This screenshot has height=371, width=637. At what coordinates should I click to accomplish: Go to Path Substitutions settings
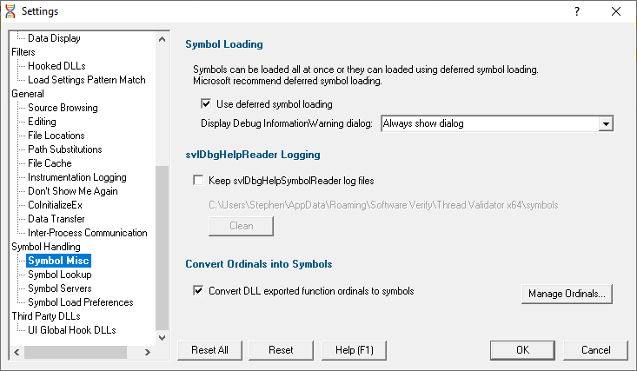65,149
